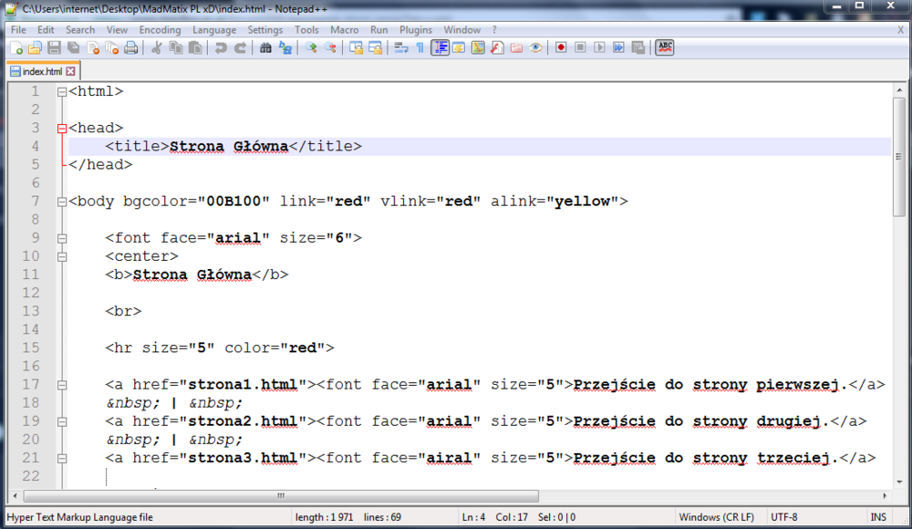Collapse the strona3.html link fold on line 21

click(62, 459)
